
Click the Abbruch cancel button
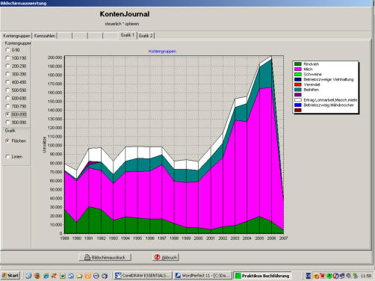click(x=166, y=257)
